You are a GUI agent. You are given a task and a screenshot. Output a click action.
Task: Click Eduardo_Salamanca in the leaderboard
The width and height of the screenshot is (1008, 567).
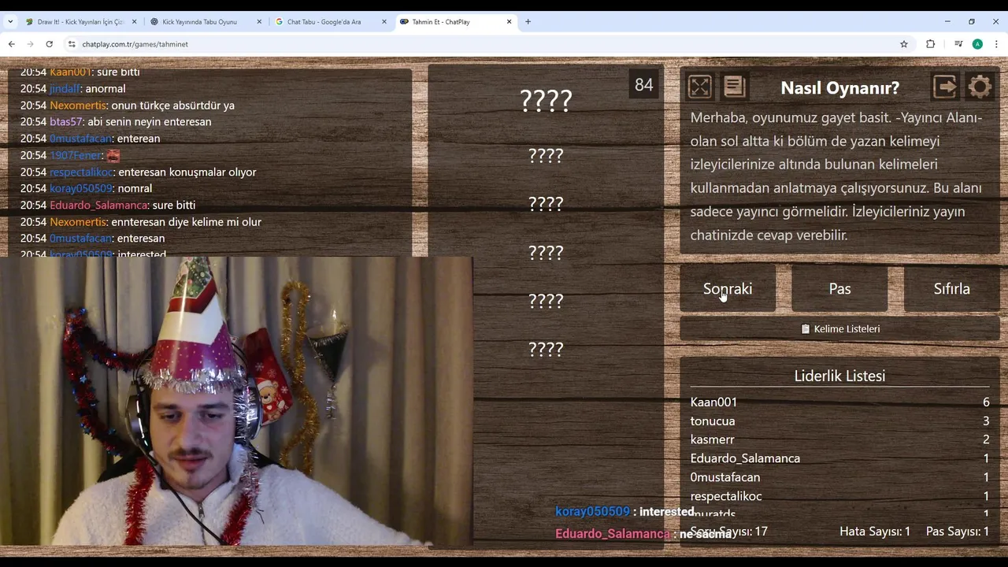745,458
